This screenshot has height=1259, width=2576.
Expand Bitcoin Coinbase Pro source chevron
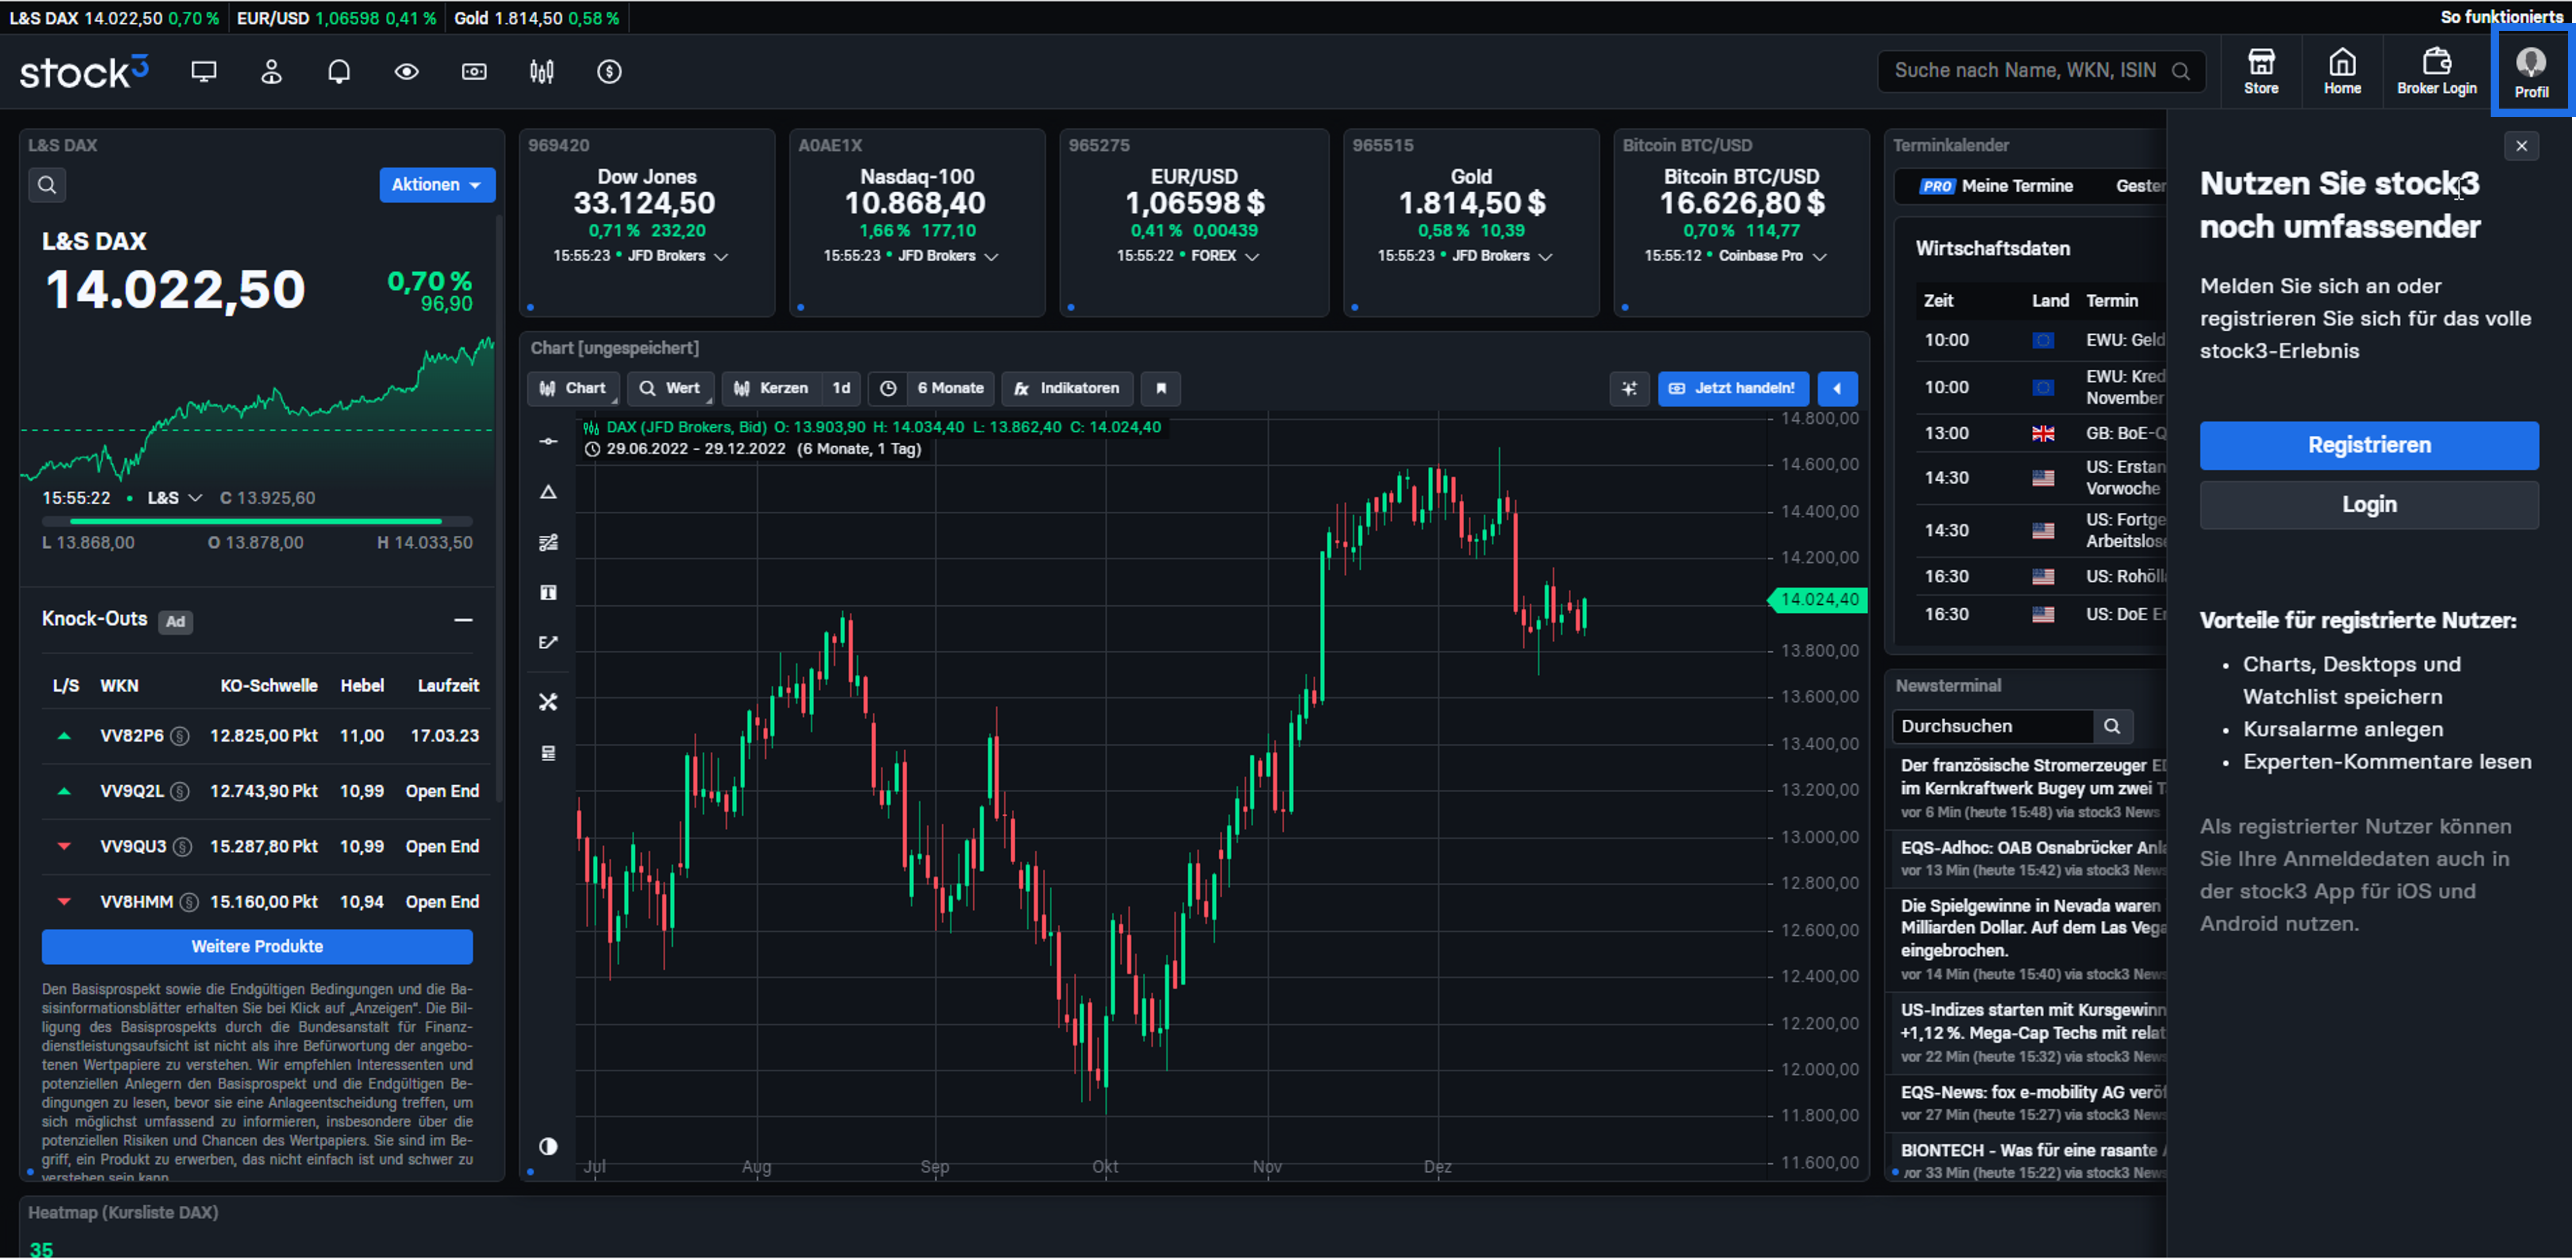coord(1820,257)
